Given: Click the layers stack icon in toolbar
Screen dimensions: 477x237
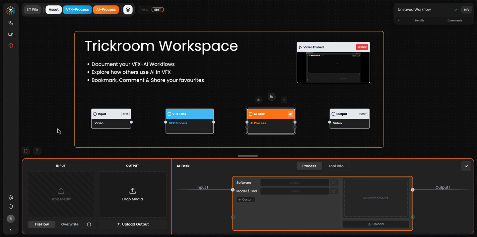Looking at the screenshot, I should tap(128, 10).
